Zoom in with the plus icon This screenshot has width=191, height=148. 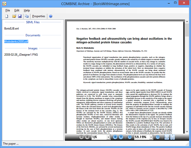[x=129, y=137]
